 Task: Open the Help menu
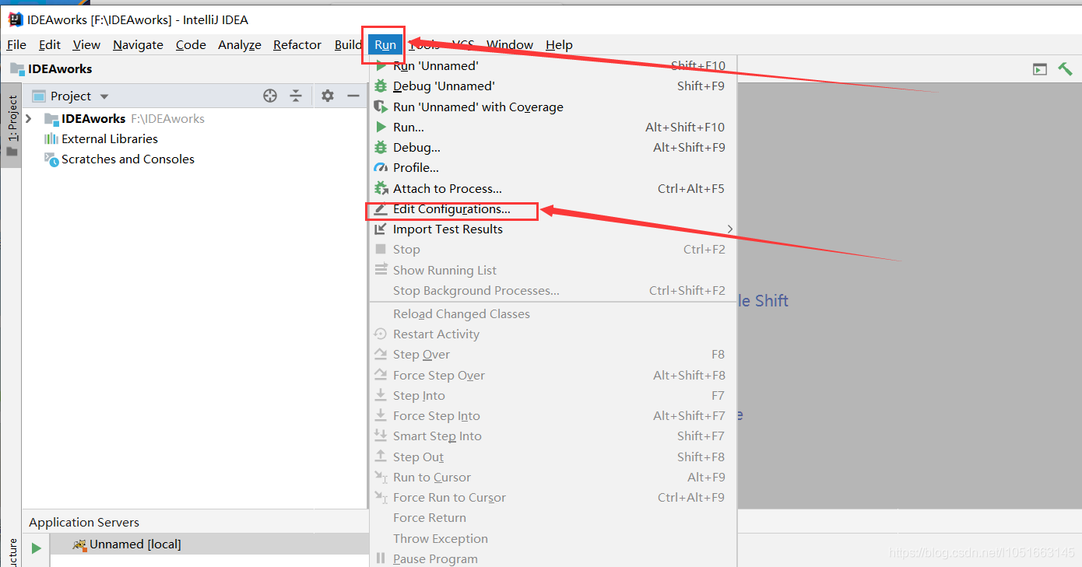(x=559, y=45)
